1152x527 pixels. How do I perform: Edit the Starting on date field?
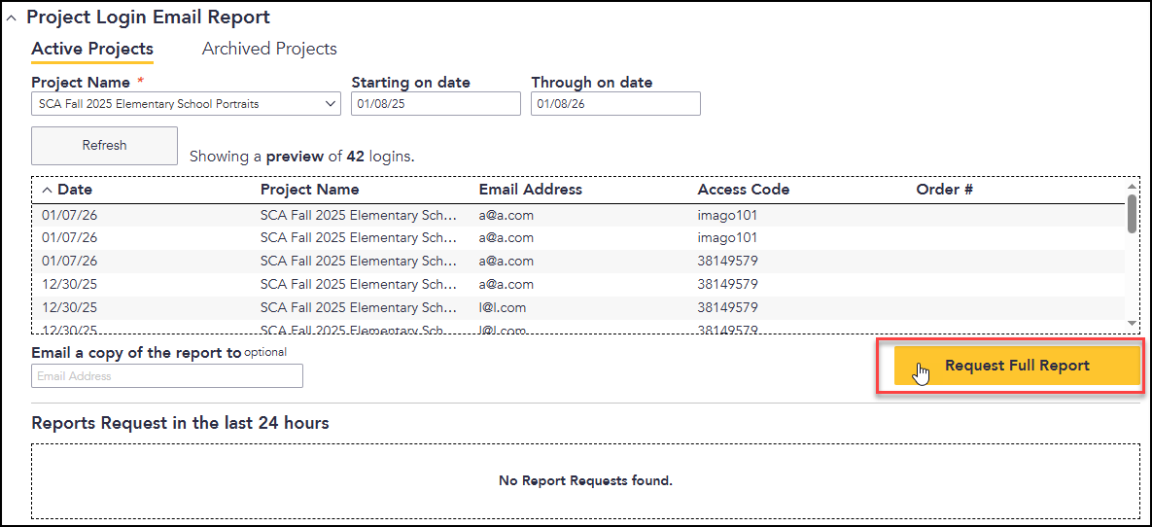(436, 104)
